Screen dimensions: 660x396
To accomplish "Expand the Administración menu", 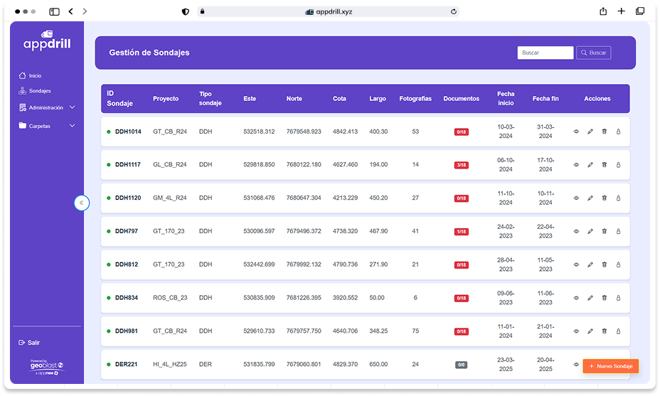I will [47, 107].
